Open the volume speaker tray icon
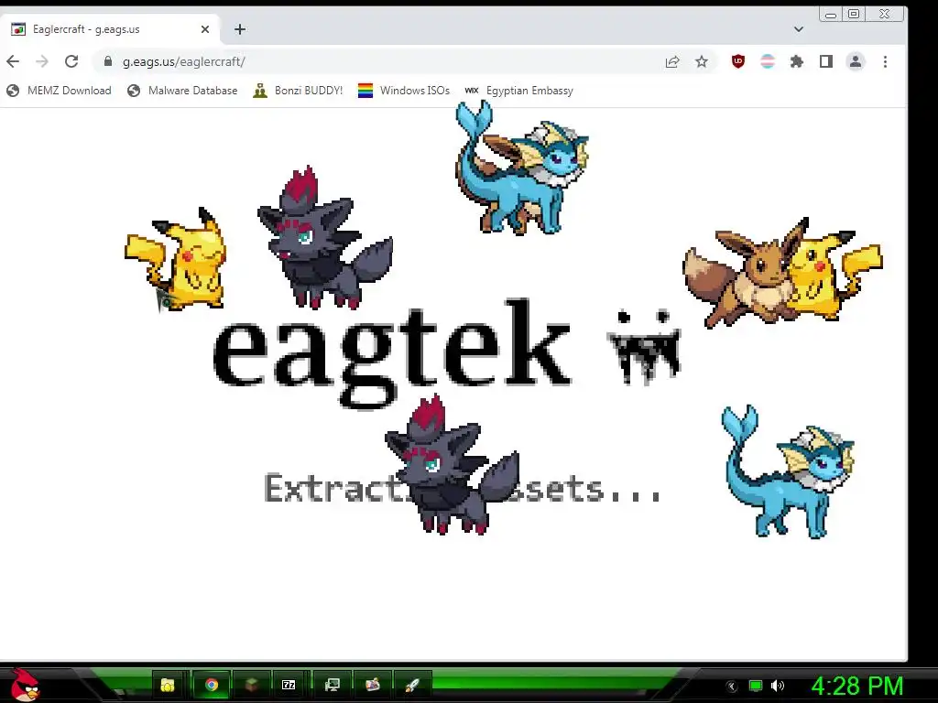938x703 pixels. click(778, 687)
